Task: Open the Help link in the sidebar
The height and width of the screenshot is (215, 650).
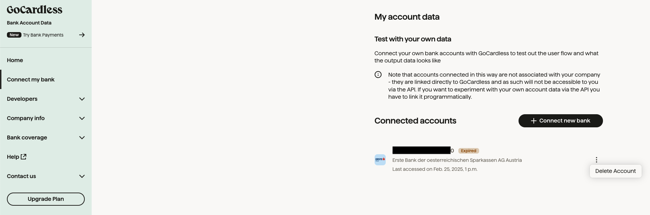Action: [13, 157]
